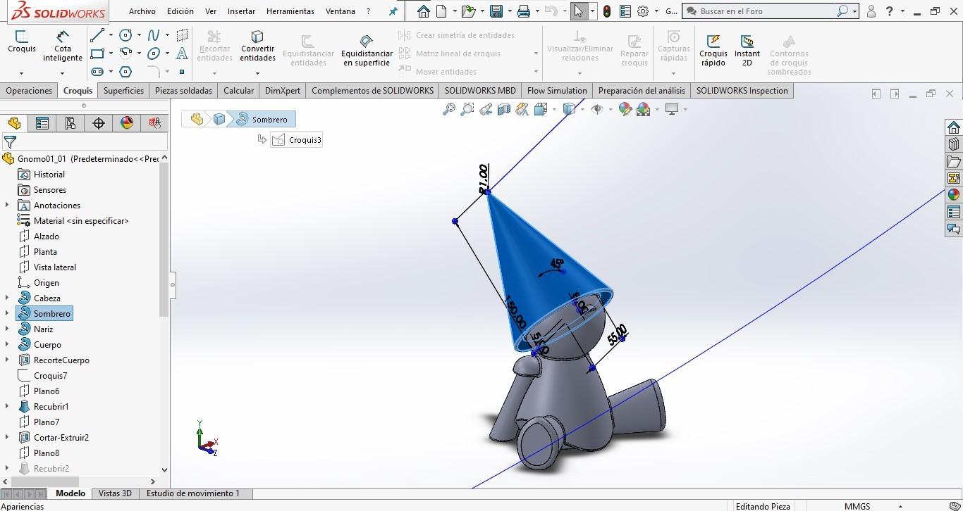Click the Buscar en el Foro search field
Image resolution: width=963 pixels, height=511 pixels.
pyautogui.click(x=767, y=11)
